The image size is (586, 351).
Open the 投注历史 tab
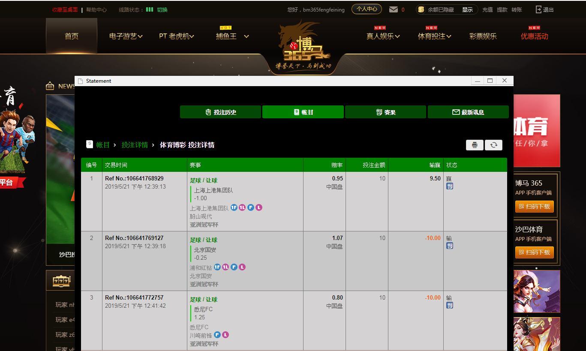tap(221, 112)
